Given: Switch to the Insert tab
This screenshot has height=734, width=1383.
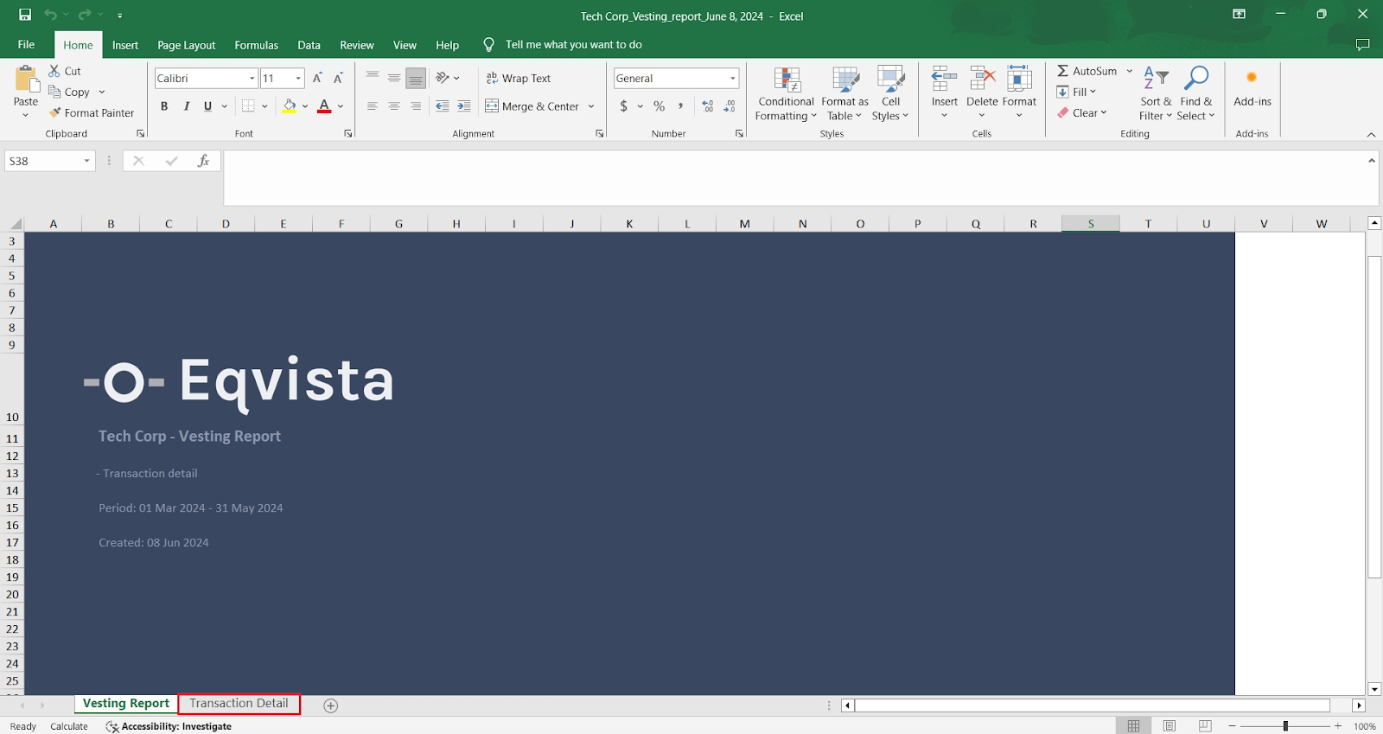Looking at the screenshot, I should pyautogui.click(x=124, y=45).
